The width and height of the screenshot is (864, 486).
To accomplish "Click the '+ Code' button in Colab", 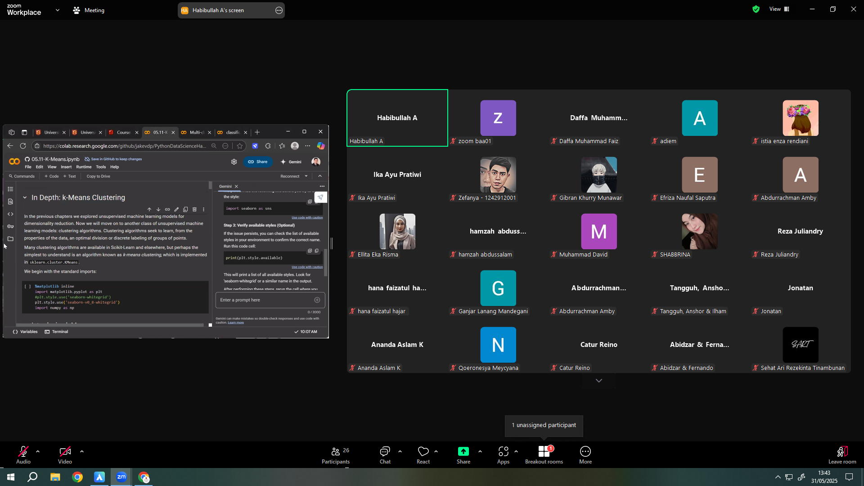I will 52,176.
